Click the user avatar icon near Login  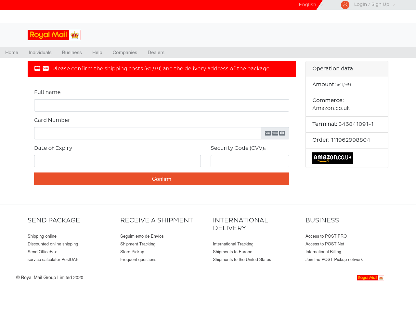[x=345, y=5]
